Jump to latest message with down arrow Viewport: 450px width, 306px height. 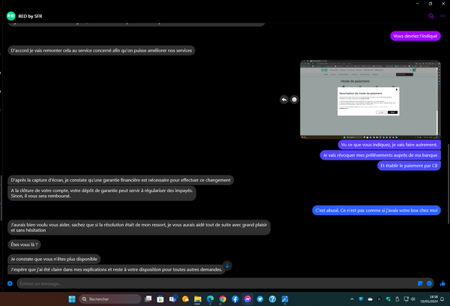click(228, 265)
